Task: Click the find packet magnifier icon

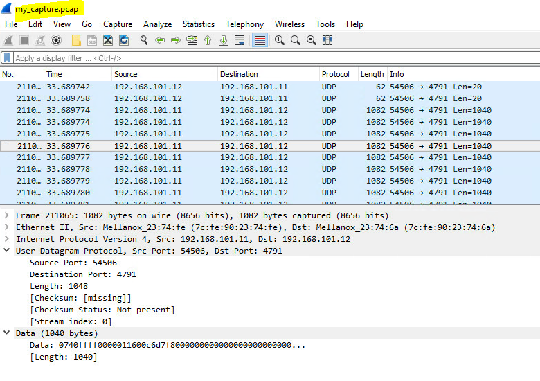Action: pos(144,40)
